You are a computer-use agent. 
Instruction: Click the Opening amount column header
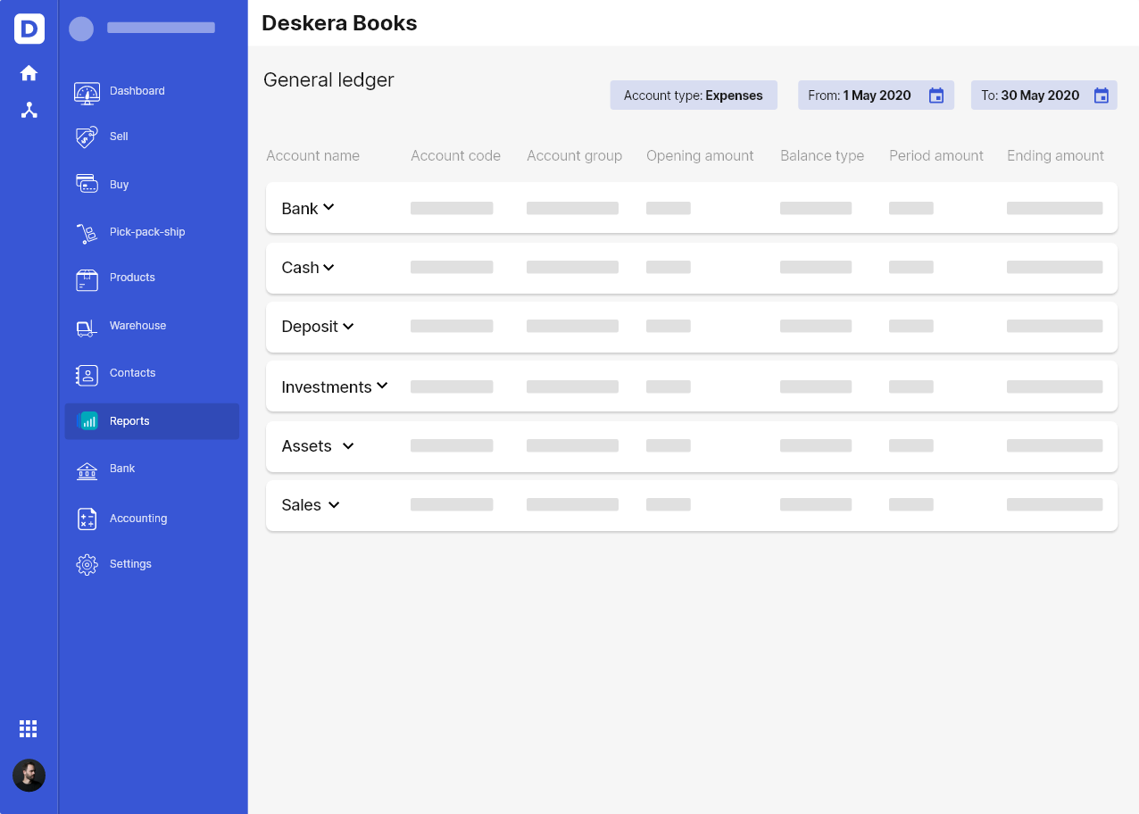click(700, 155)
